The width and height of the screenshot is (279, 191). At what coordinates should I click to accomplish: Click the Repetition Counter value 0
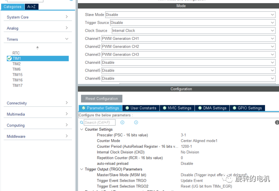(182, 158)
